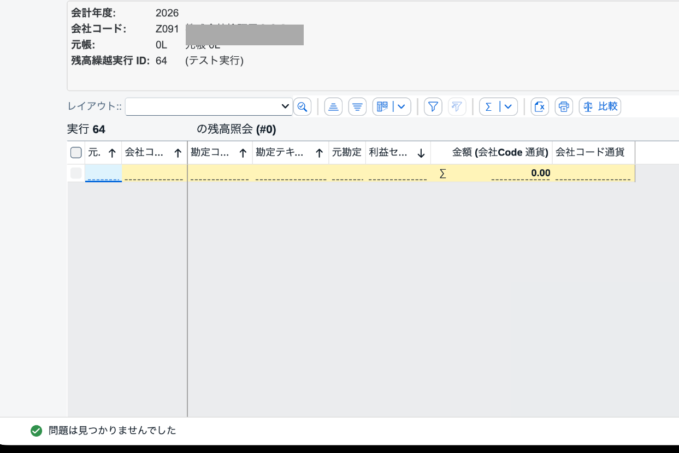Click the greyed-out delete filter icon
The width and height of the screenshot is (679, 453).
click(x=457, y=106)
